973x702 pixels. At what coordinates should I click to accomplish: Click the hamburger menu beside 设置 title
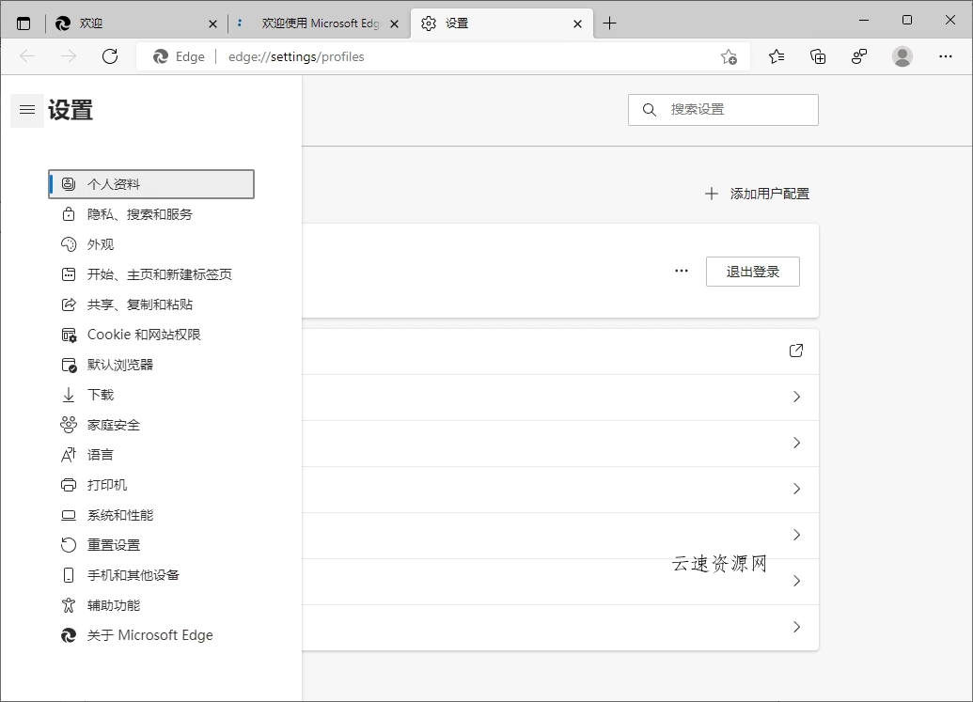(x=26, y=110)
